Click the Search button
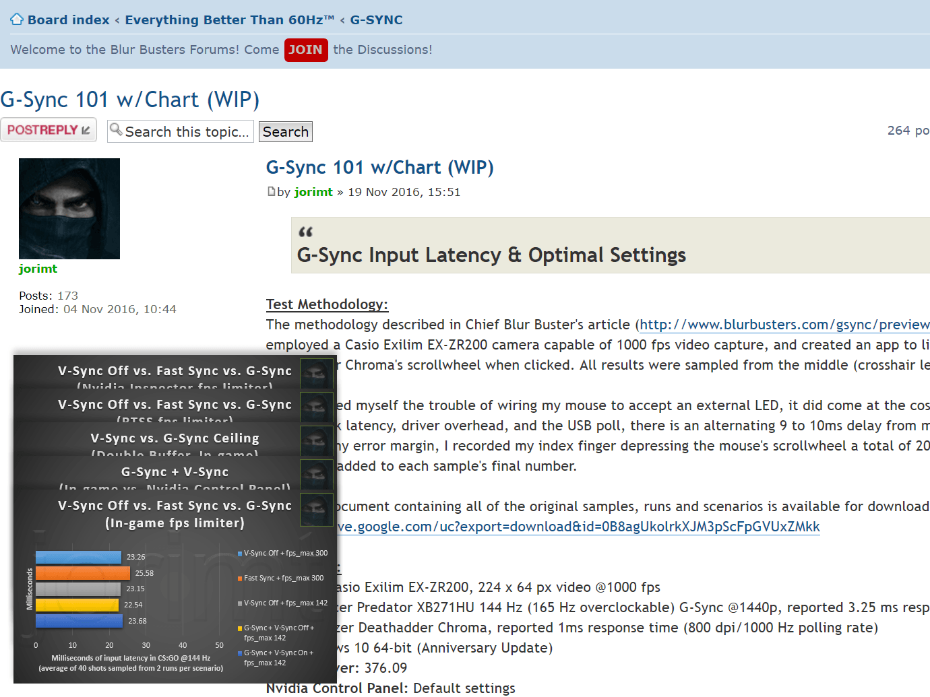The height and width of the screenshot is (697, 930). tap(286, 131)
